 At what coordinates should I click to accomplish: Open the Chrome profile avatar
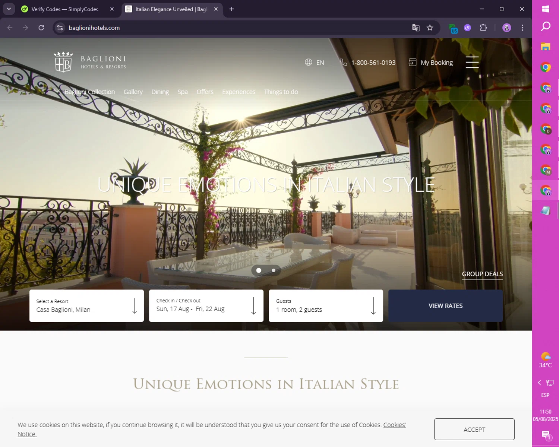tap(507, 28)
